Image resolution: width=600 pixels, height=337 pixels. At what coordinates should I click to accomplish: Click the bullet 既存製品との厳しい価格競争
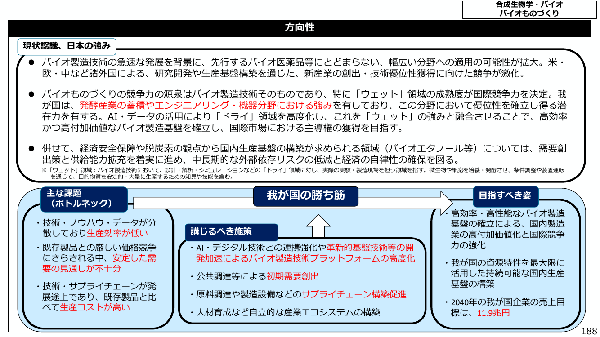[96, 258]
